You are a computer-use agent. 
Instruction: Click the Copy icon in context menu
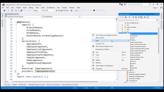tap(93, 55)
